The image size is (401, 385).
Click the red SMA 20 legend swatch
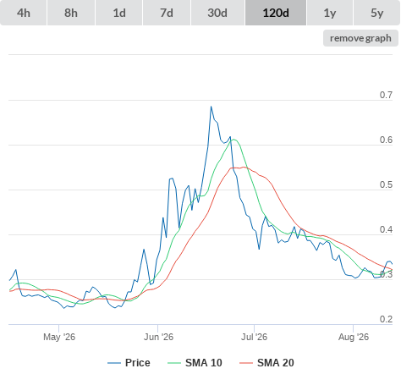point(246,363)
